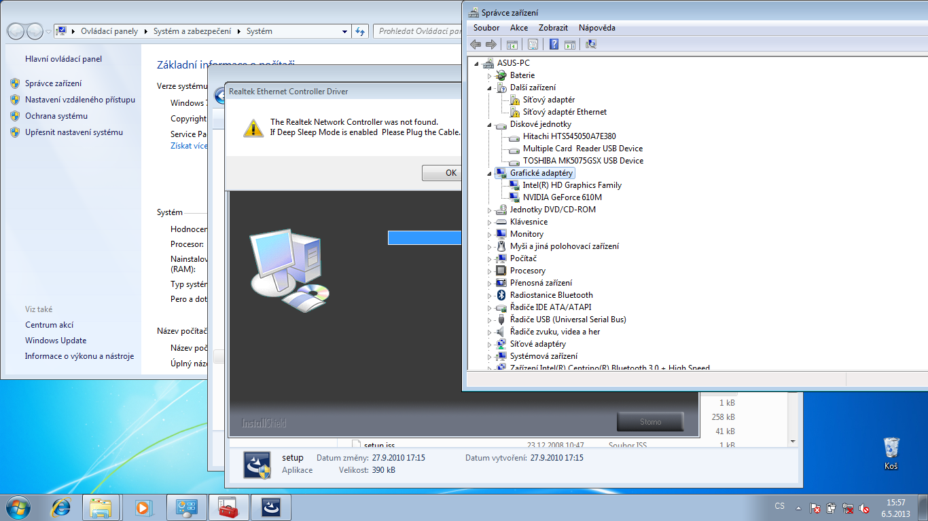Viewport: 928px width, 521px height.
Task: Click the refresh button beside the address bar
Action: click(361, 31)
